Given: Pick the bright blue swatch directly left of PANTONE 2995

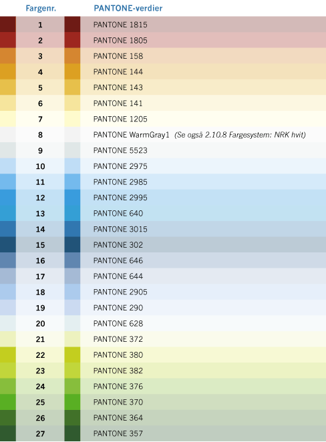Looking at the screenshot, I should pos(72,198).
